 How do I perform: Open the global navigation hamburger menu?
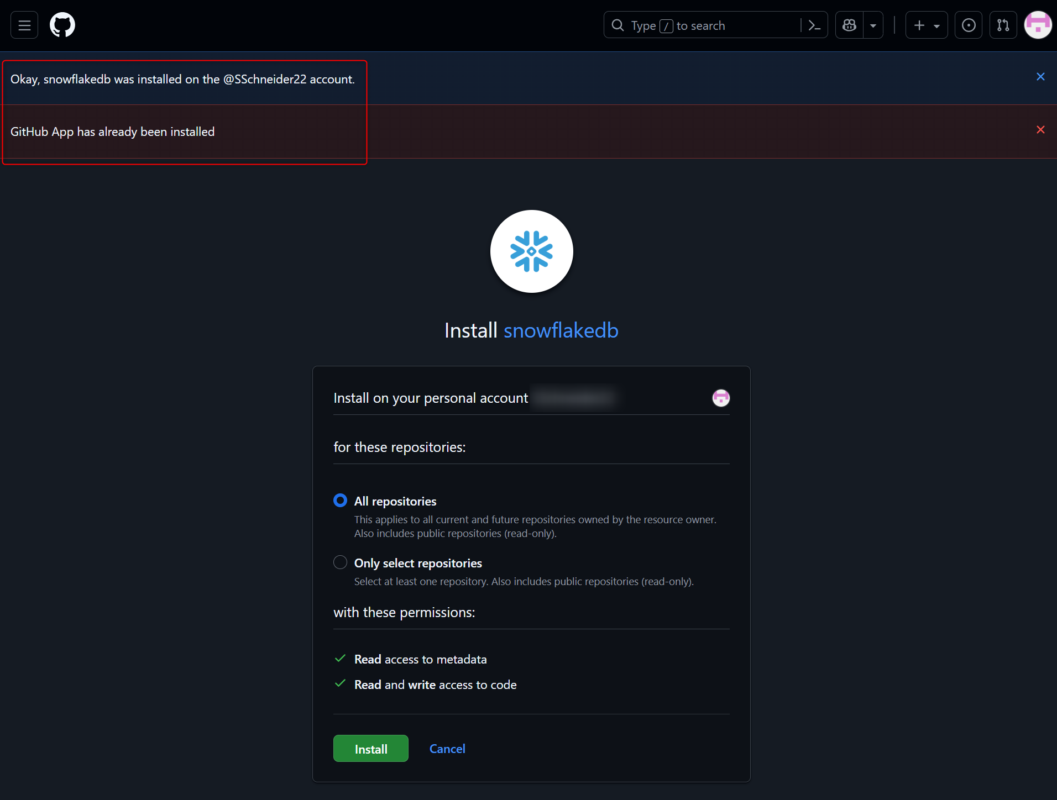24,25
